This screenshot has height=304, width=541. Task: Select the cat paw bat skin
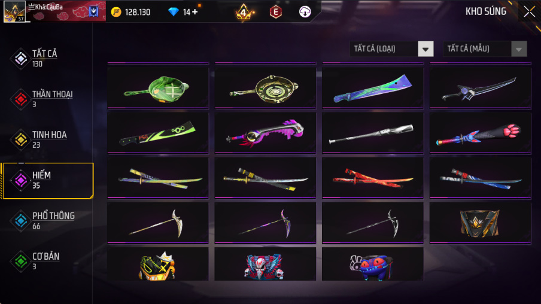pos(481,133)
